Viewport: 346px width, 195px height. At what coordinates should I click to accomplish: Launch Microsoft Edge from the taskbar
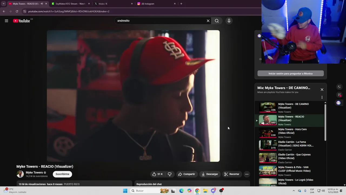[x=181, y=191]
